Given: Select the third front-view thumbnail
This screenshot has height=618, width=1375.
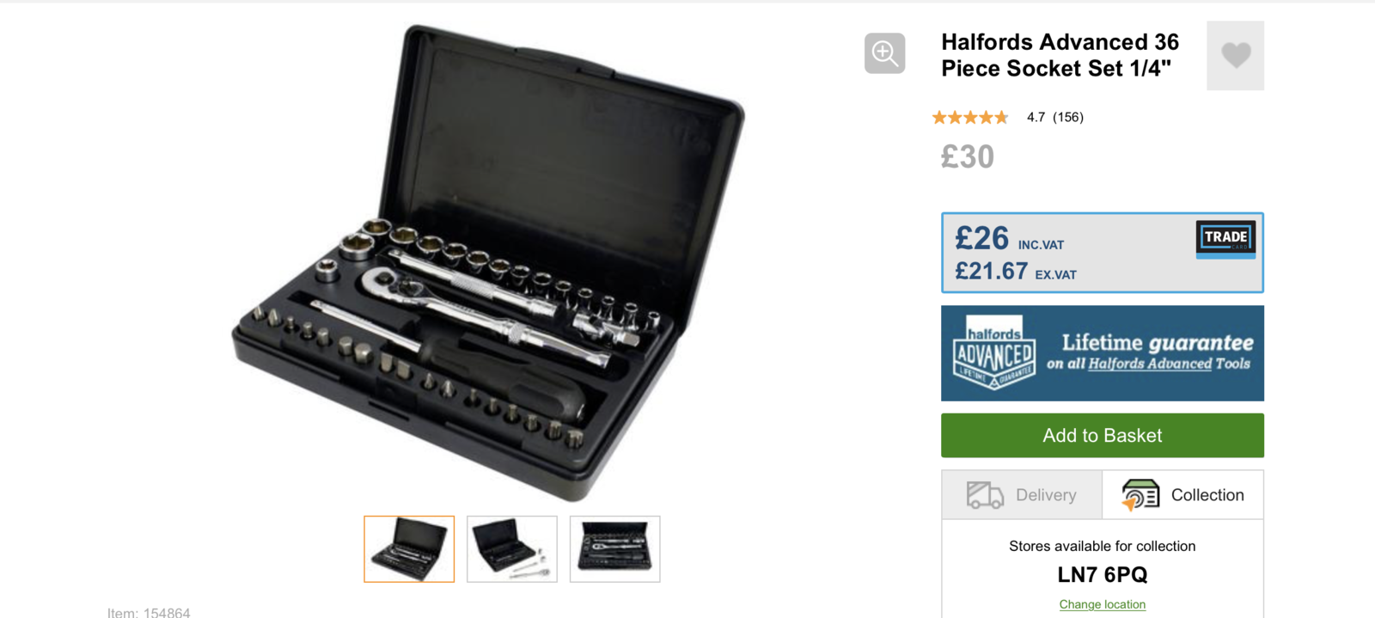Looking at the screenshot, I should [615, 549].
